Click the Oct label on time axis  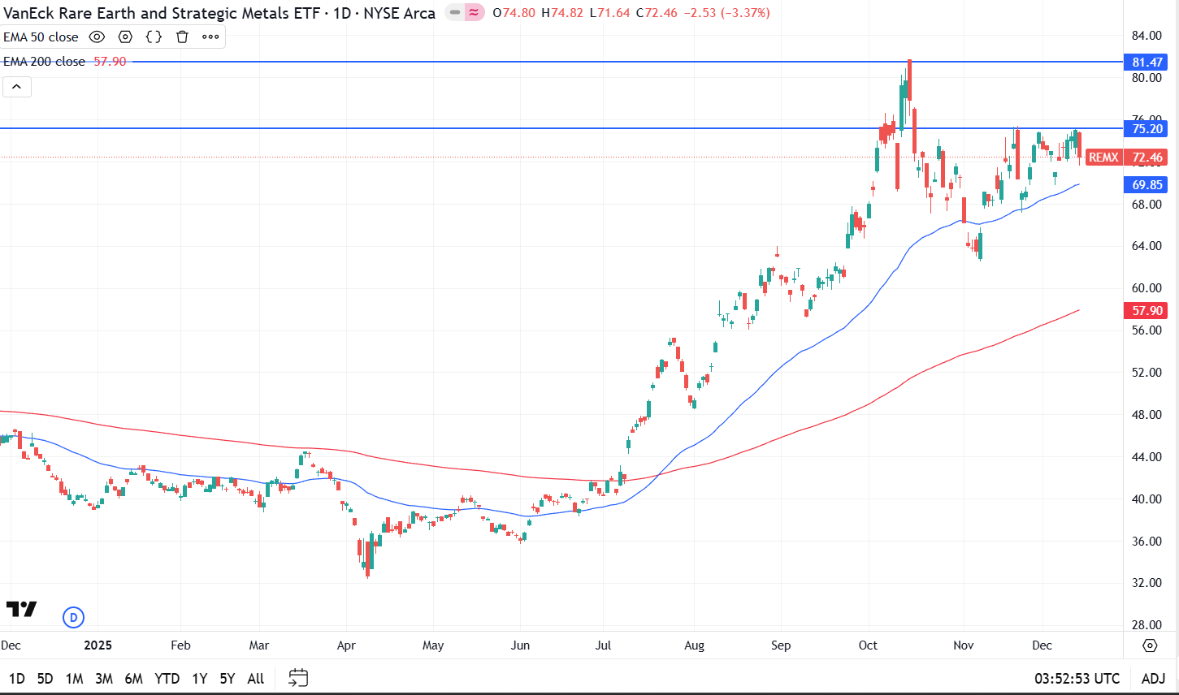point(868,645)
